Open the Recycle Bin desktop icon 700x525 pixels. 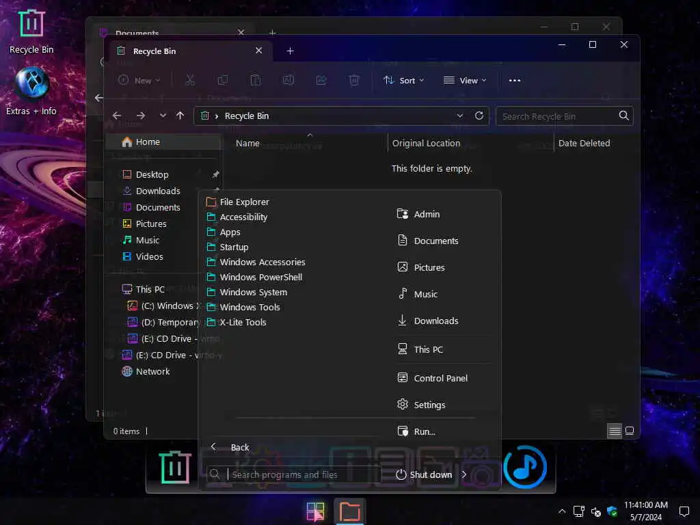coord(31,31)
